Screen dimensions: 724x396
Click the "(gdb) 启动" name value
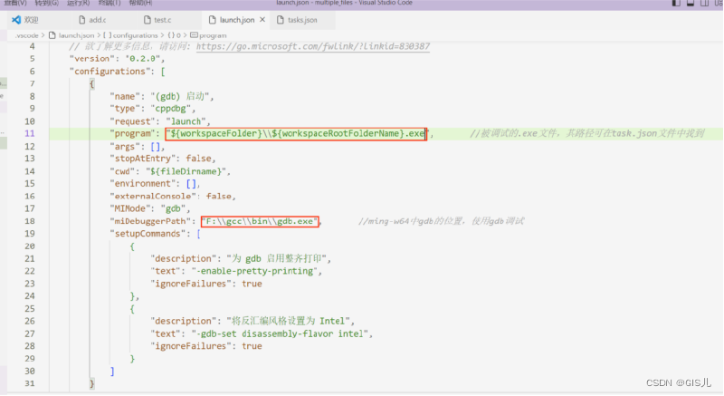coord(180,96)
